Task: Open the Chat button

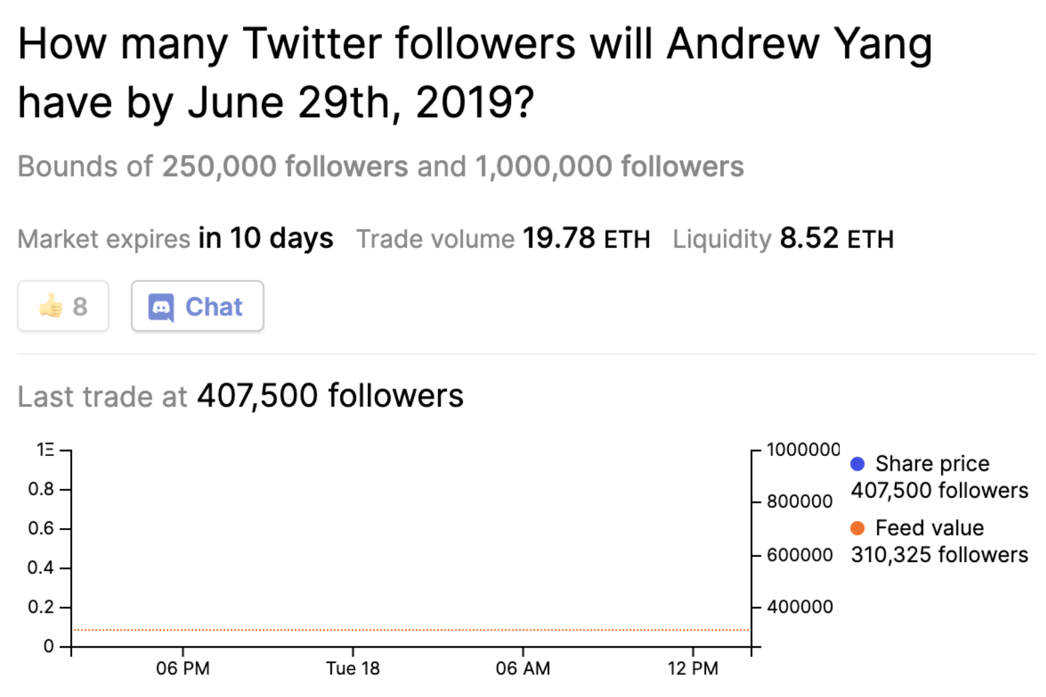Action: click(x=198, y=306)
